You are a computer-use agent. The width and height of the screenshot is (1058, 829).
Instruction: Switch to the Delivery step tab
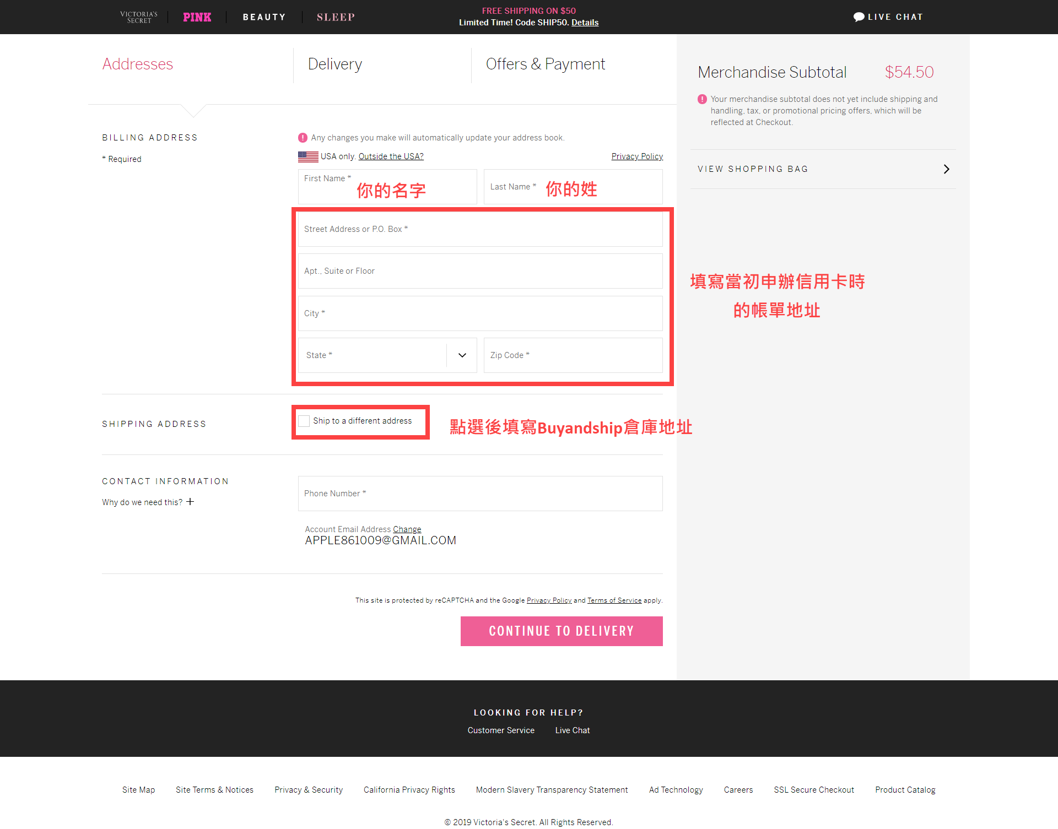click(335, 64)
